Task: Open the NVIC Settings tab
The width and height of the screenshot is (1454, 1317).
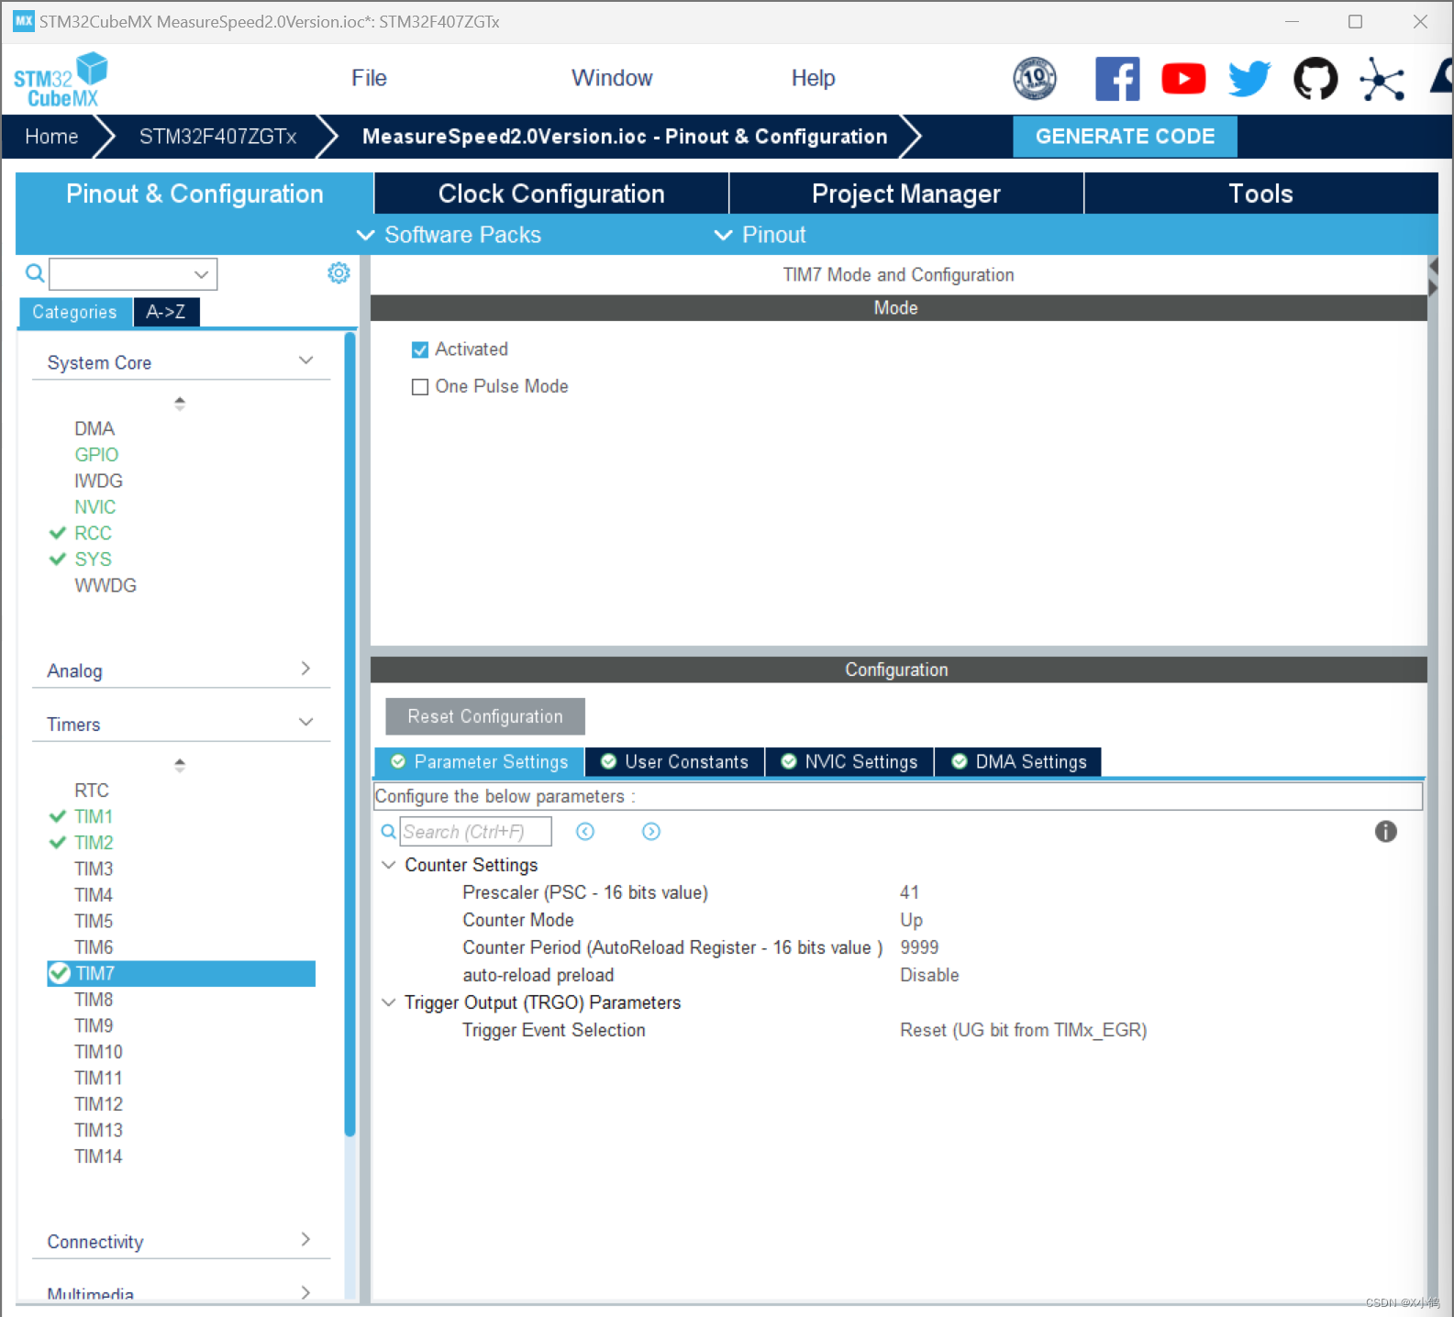Action: tap(849, 762)
